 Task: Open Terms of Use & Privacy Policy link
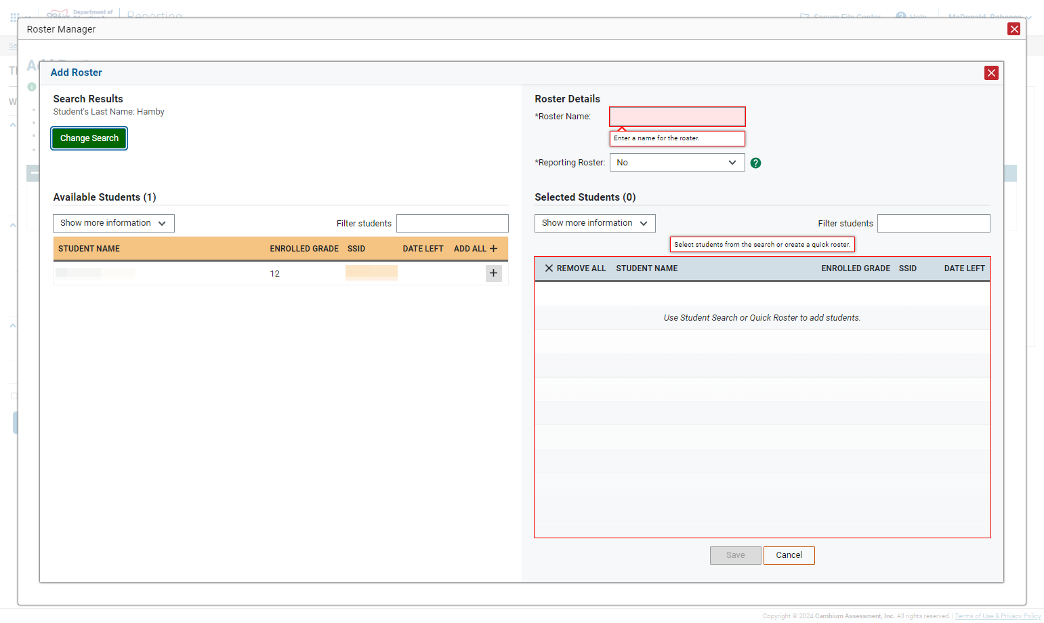pyautogui.click(x=997, y=616)
